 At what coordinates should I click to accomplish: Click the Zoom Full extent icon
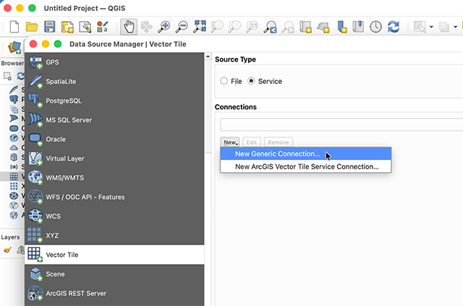tap(200, 27)
